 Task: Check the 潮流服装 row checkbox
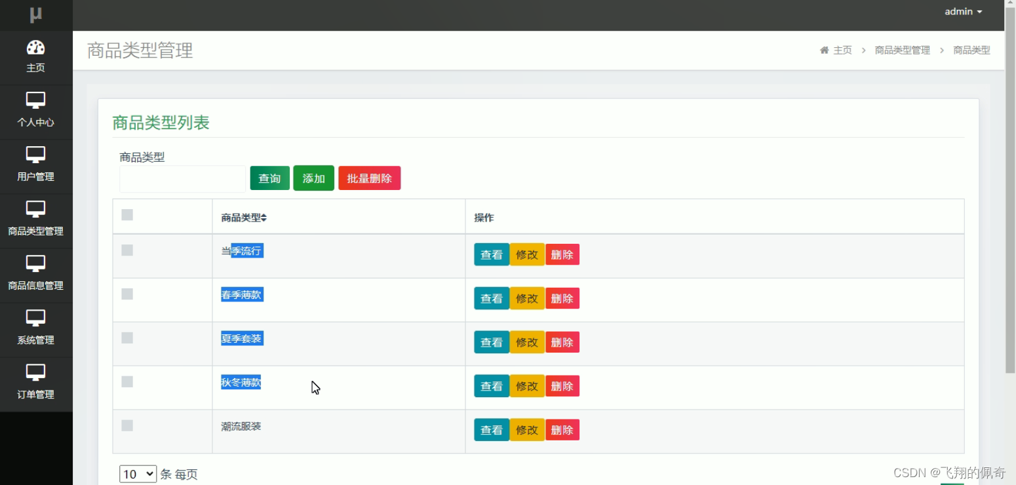(127, 425)
